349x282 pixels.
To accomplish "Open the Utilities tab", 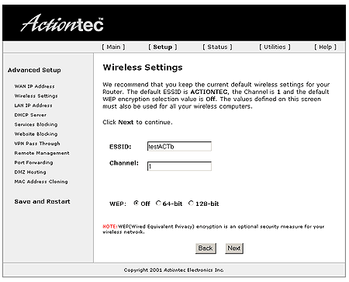I will 275,47.
